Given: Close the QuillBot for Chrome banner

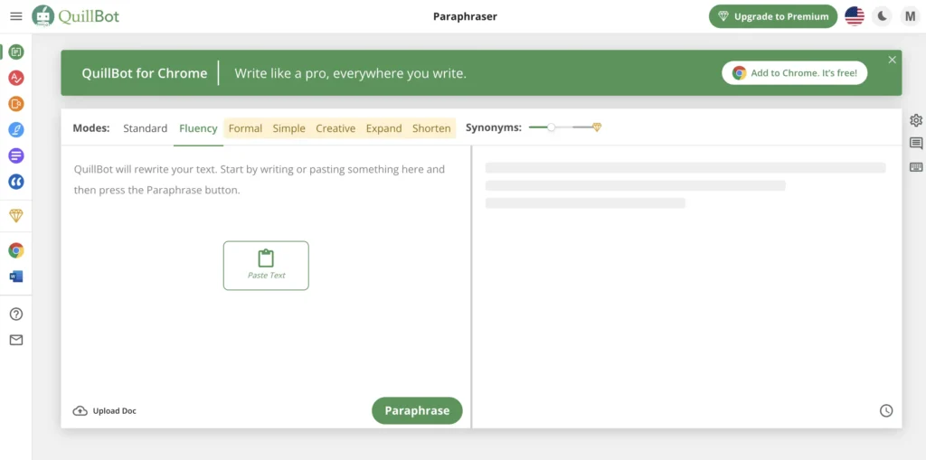Looking at the screenshot, I should point(893,60).
